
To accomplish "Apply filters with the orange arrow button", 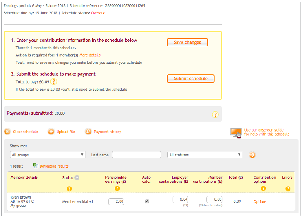I will pyautogui.click(x=252, y=155).
